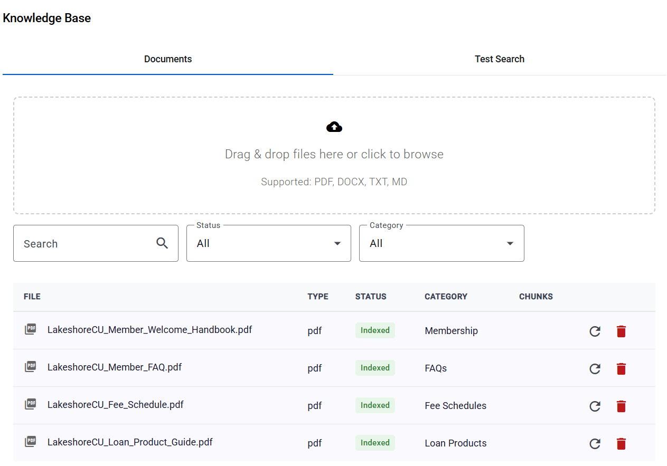Image resolution: width=667 pixels, height=466 pixels.
Task: Click Indexed badge in Member_FAQ row
Action: [375, 368]
